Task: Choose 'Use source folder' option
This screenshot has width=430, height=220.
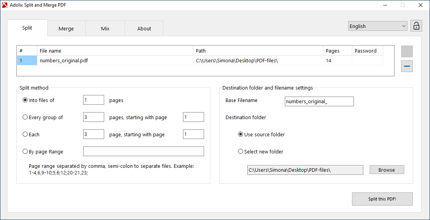Action: coord(241,134)
